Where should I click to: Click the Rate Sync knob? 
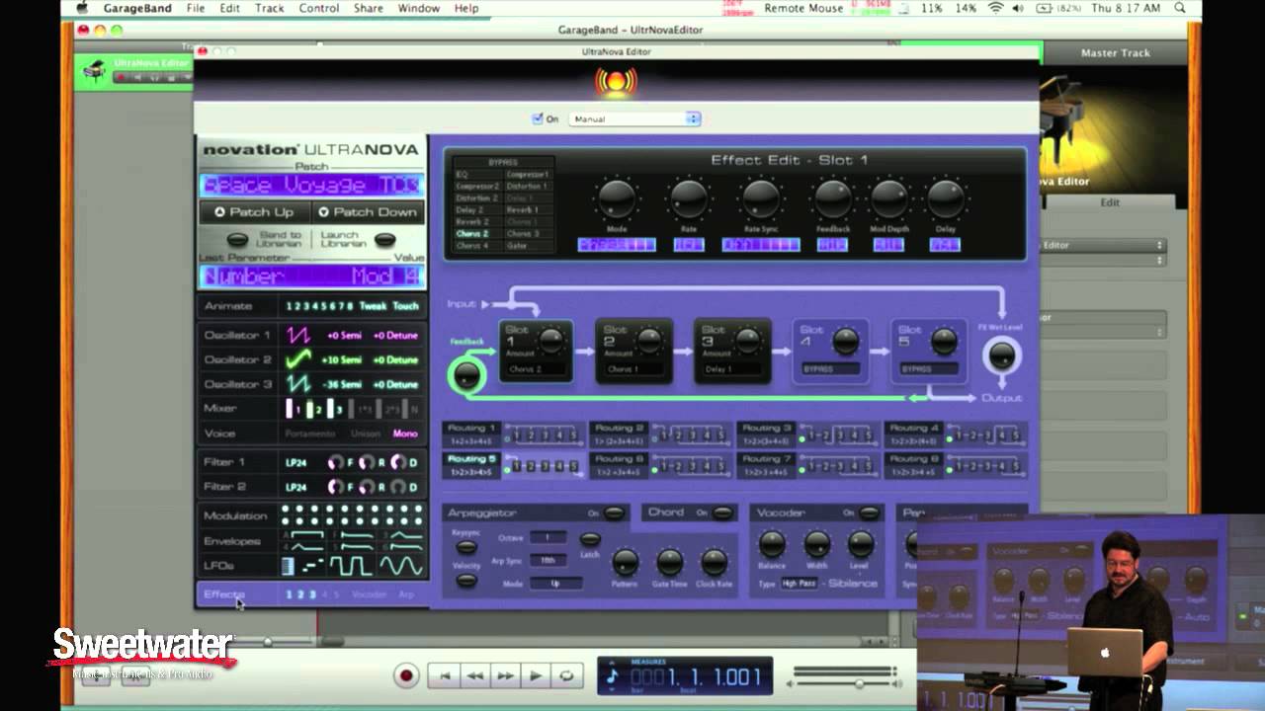coord(761,199)
